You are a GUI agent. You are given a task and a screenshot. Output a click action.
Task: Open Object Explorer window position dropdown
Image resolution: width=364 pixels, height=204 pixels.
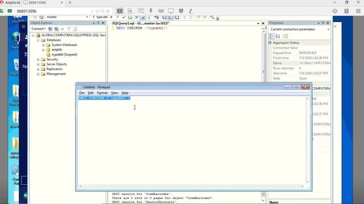coord(94,23)
